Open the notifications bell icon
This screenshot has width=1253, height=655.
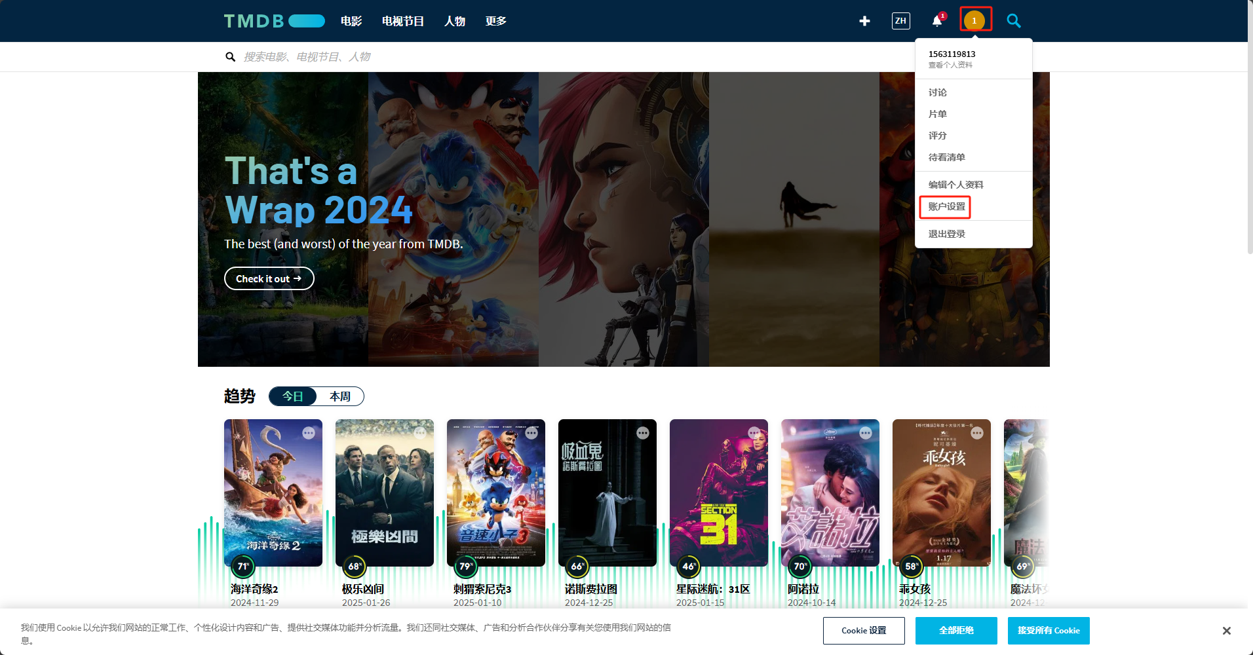click(x=938, y=21)
